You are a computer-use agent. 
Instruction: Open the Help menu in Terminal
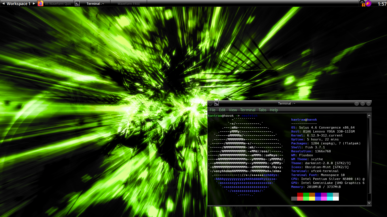coord(274,110)
